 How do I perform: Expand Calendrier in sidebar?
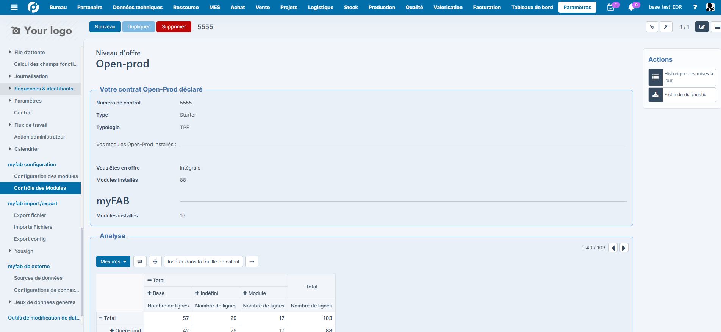10,149
